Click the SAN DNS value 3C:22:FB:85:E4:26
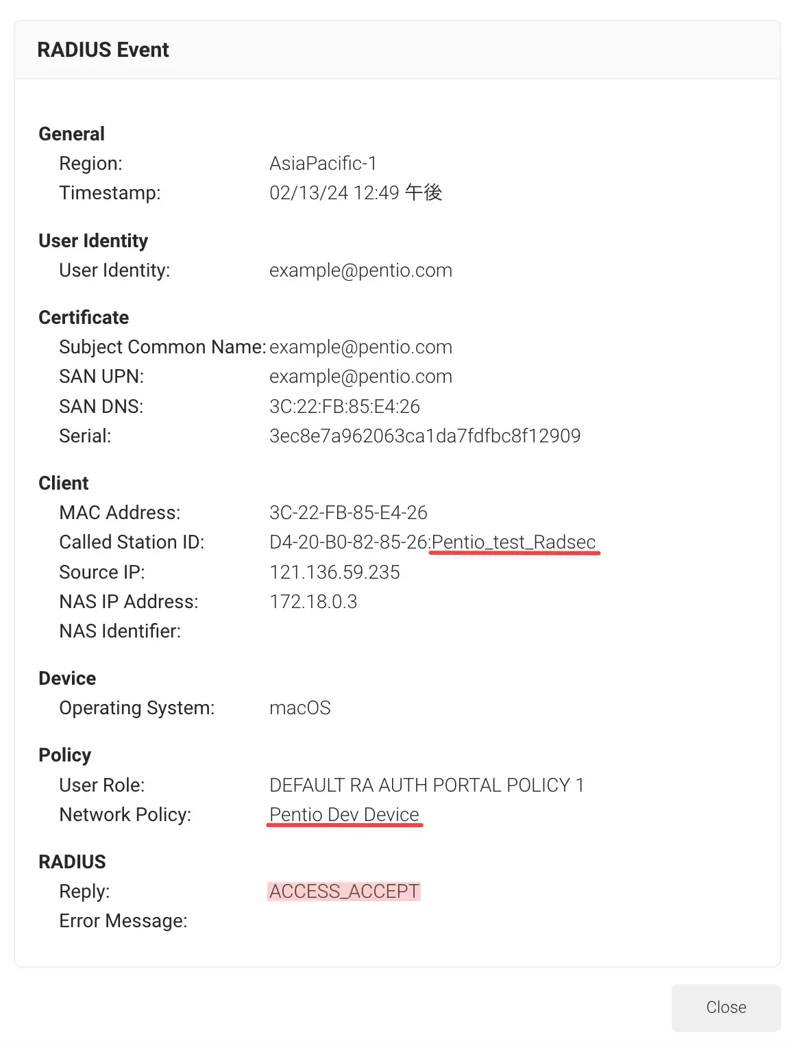The image size is (795, 1045). point(345,406)
